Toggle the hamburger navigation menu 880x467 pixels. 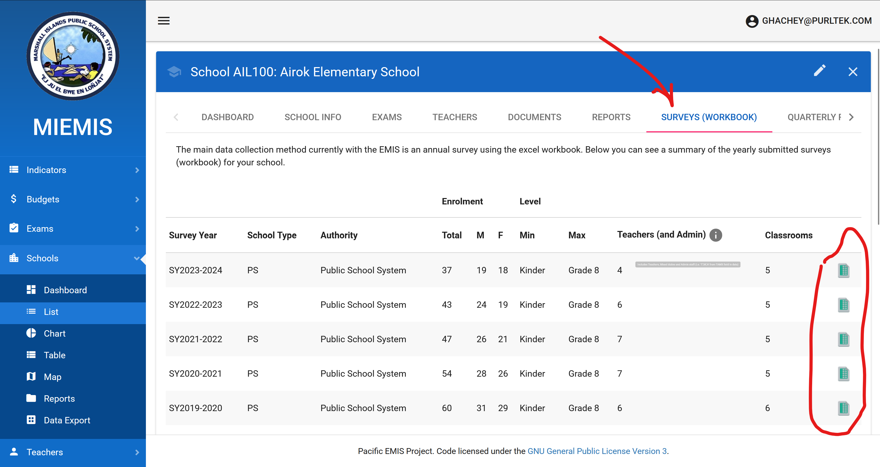coord(164,21)
